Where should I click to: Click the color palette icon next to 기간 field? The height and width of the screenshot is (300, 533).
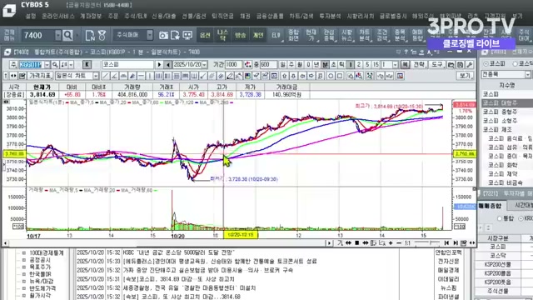click(248, 65)
